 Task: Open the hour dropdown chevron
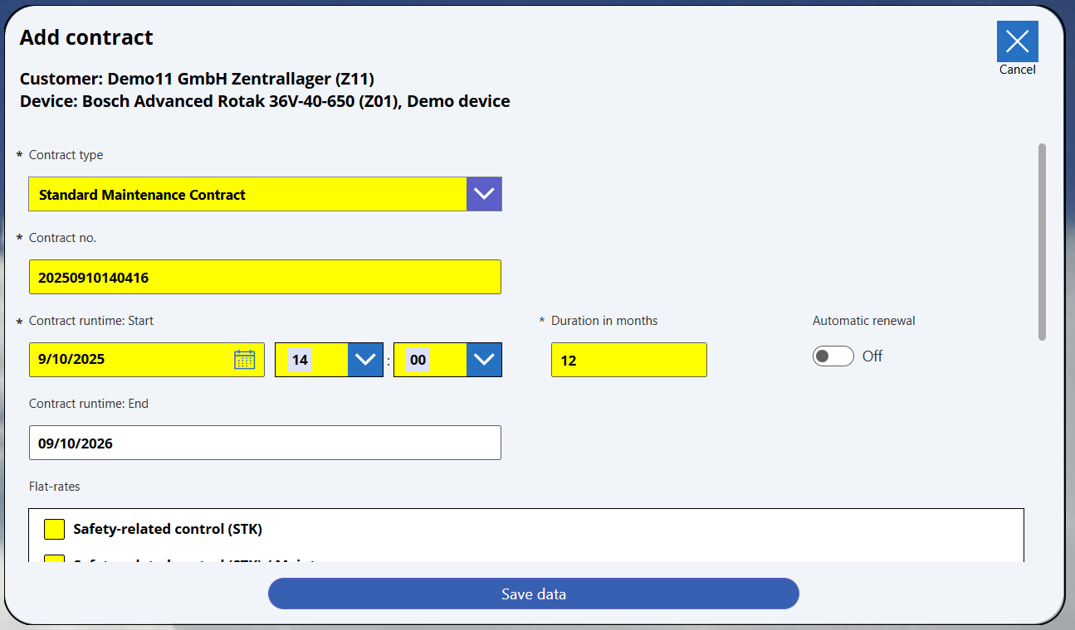click(365, 360)
